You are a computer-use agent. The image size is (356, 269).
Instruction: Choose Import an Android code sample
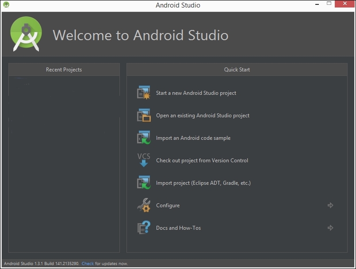click(x=193, y=138)
